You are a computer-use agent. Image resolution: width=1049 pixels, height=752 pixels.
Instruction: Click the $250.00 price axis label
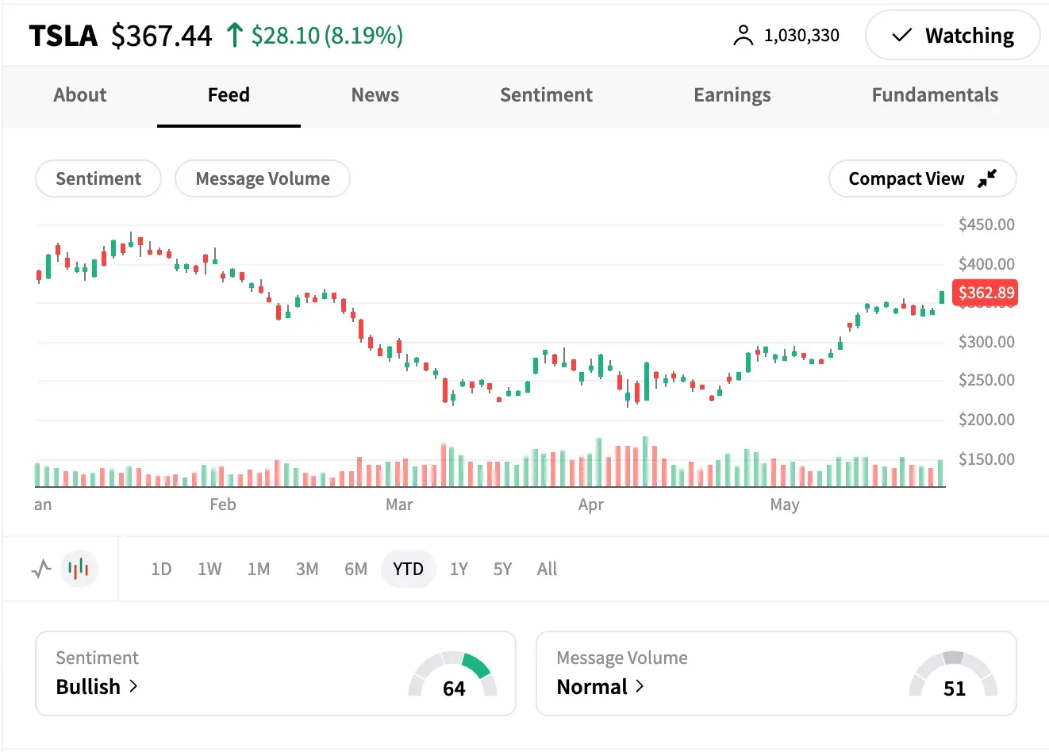click(986, 380)
